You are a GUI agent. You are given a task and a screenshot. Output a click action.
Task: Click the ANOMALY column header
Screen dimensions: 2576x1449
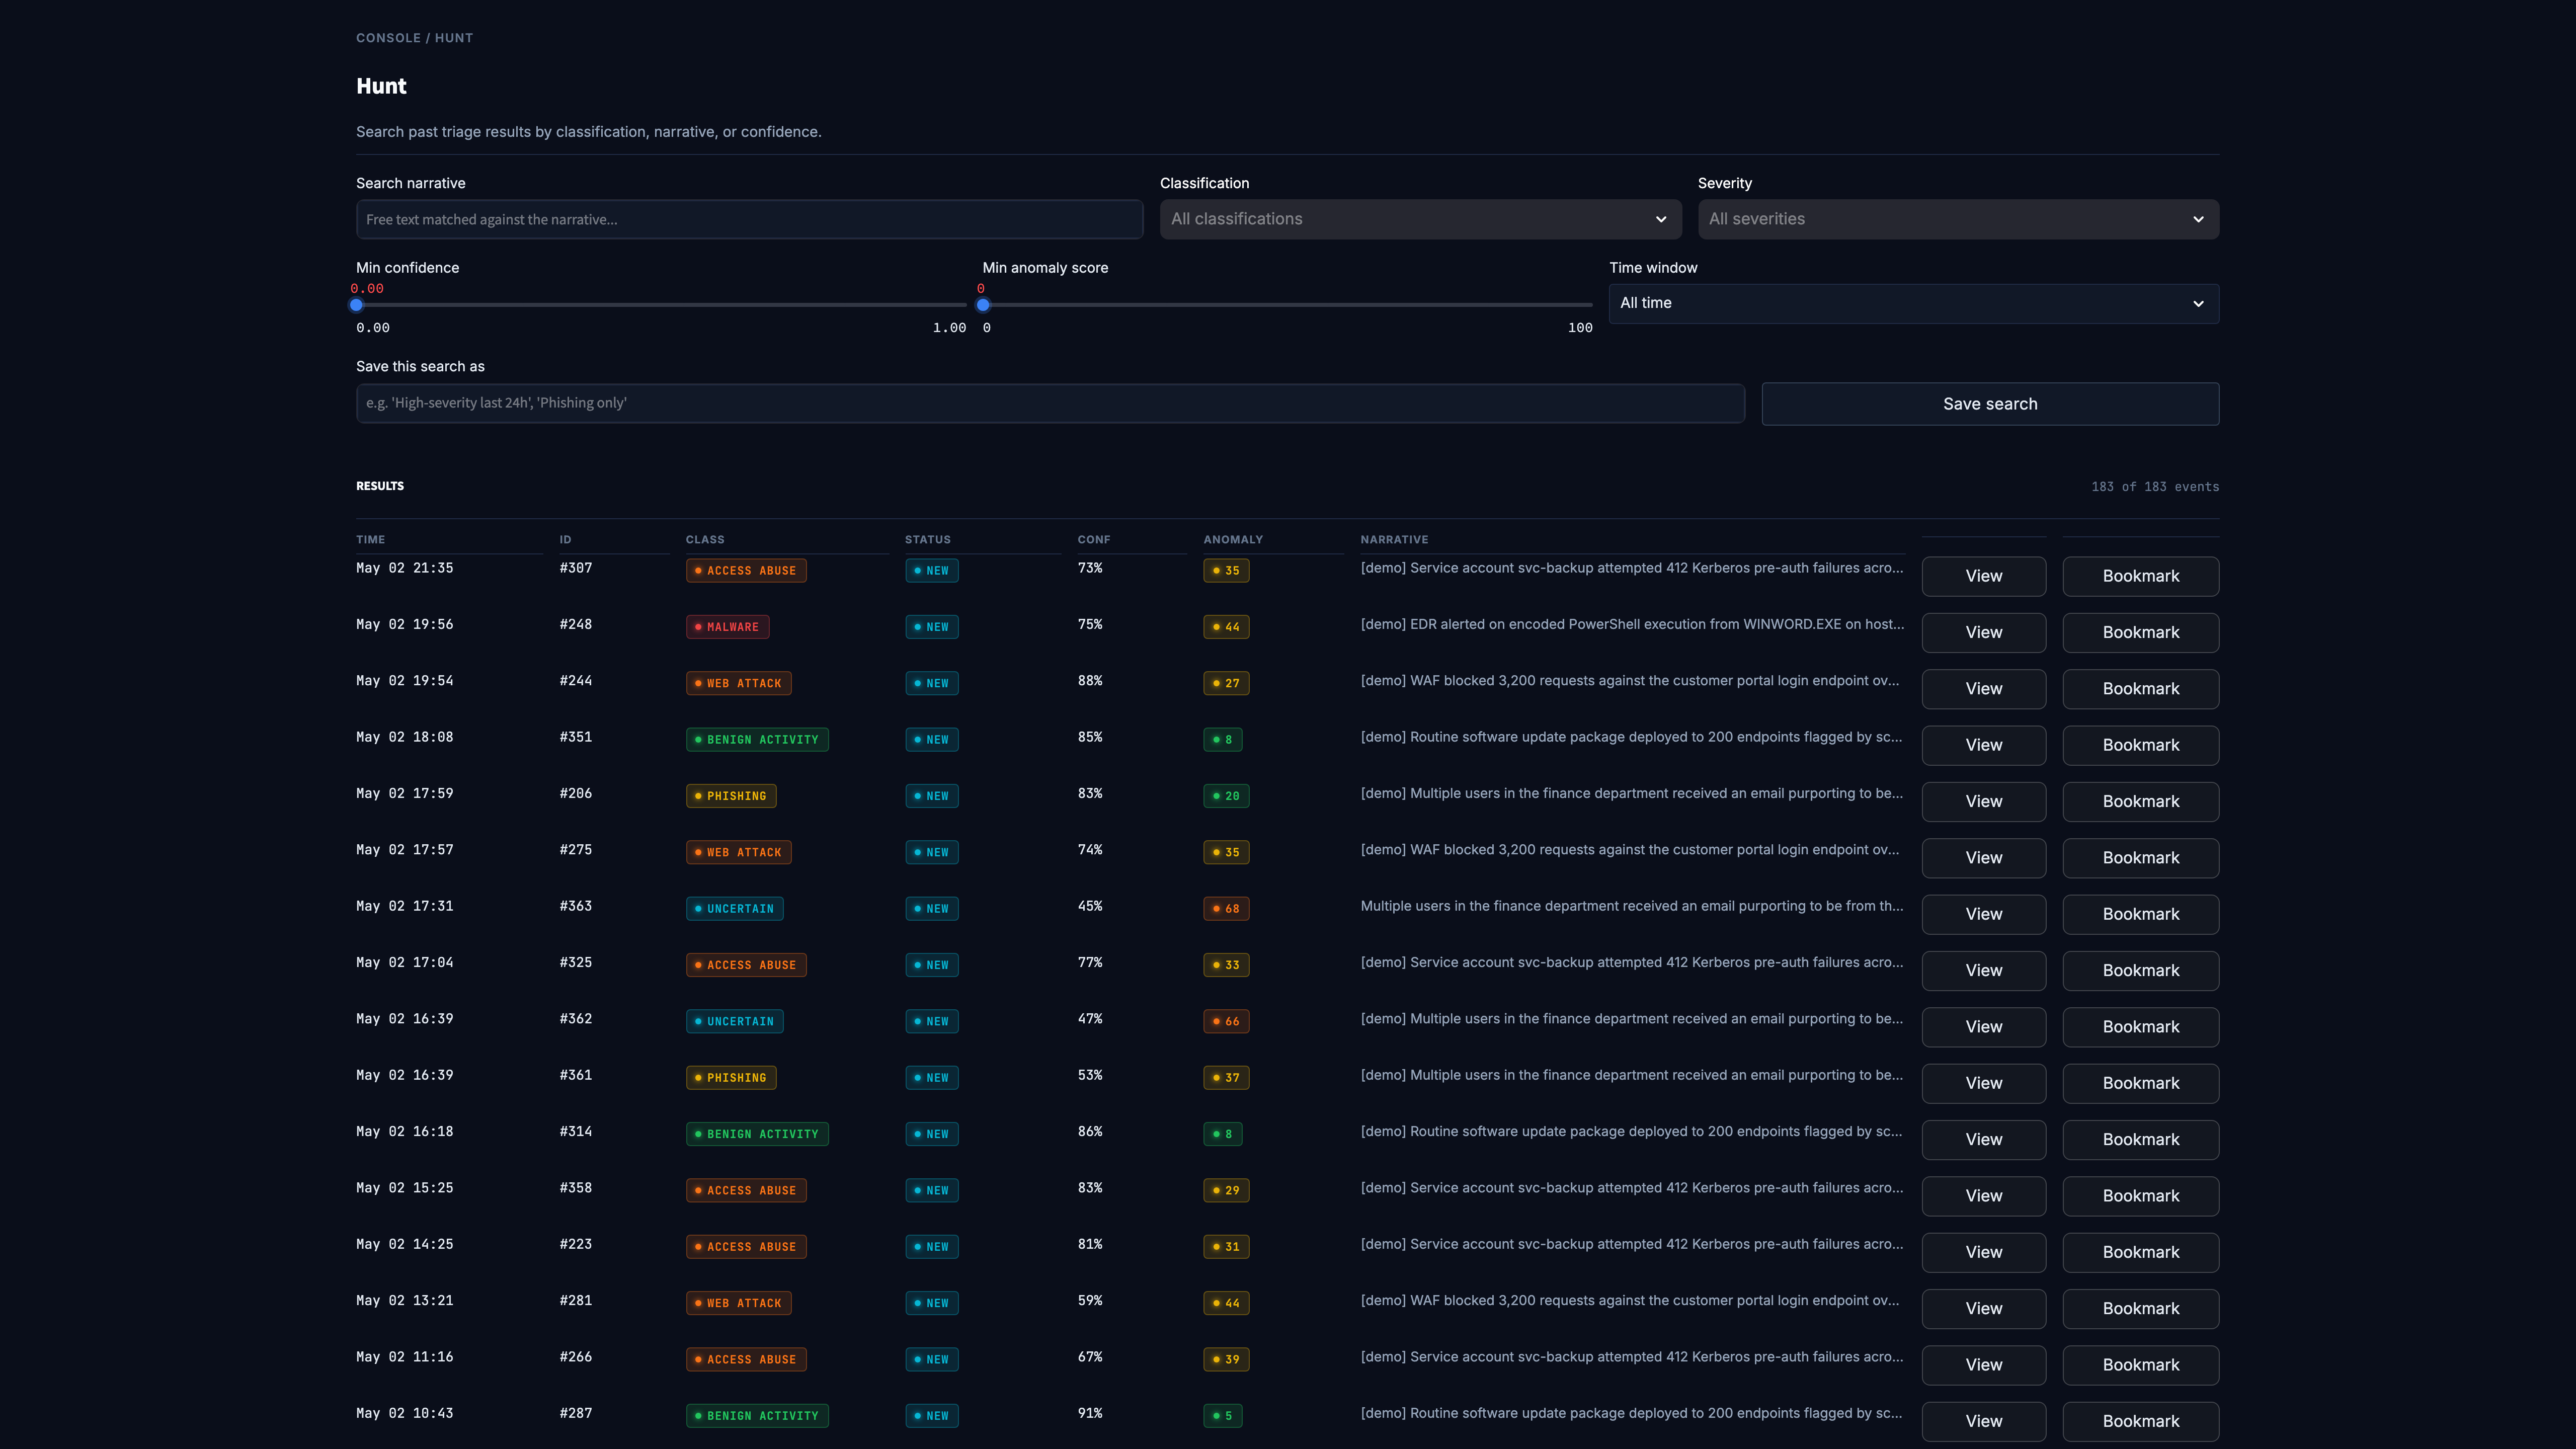click(x=1233, y=539)
